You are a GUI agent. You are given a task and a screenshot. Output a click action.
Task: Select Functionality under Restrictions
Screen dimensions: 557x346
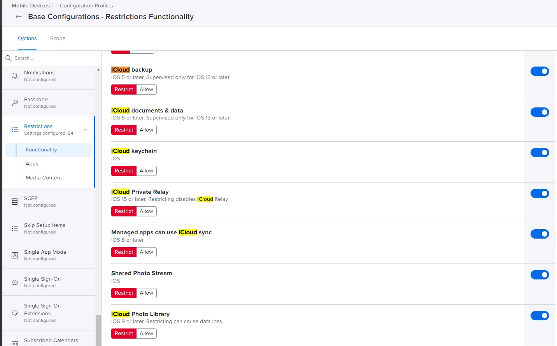tap(49, 150)
